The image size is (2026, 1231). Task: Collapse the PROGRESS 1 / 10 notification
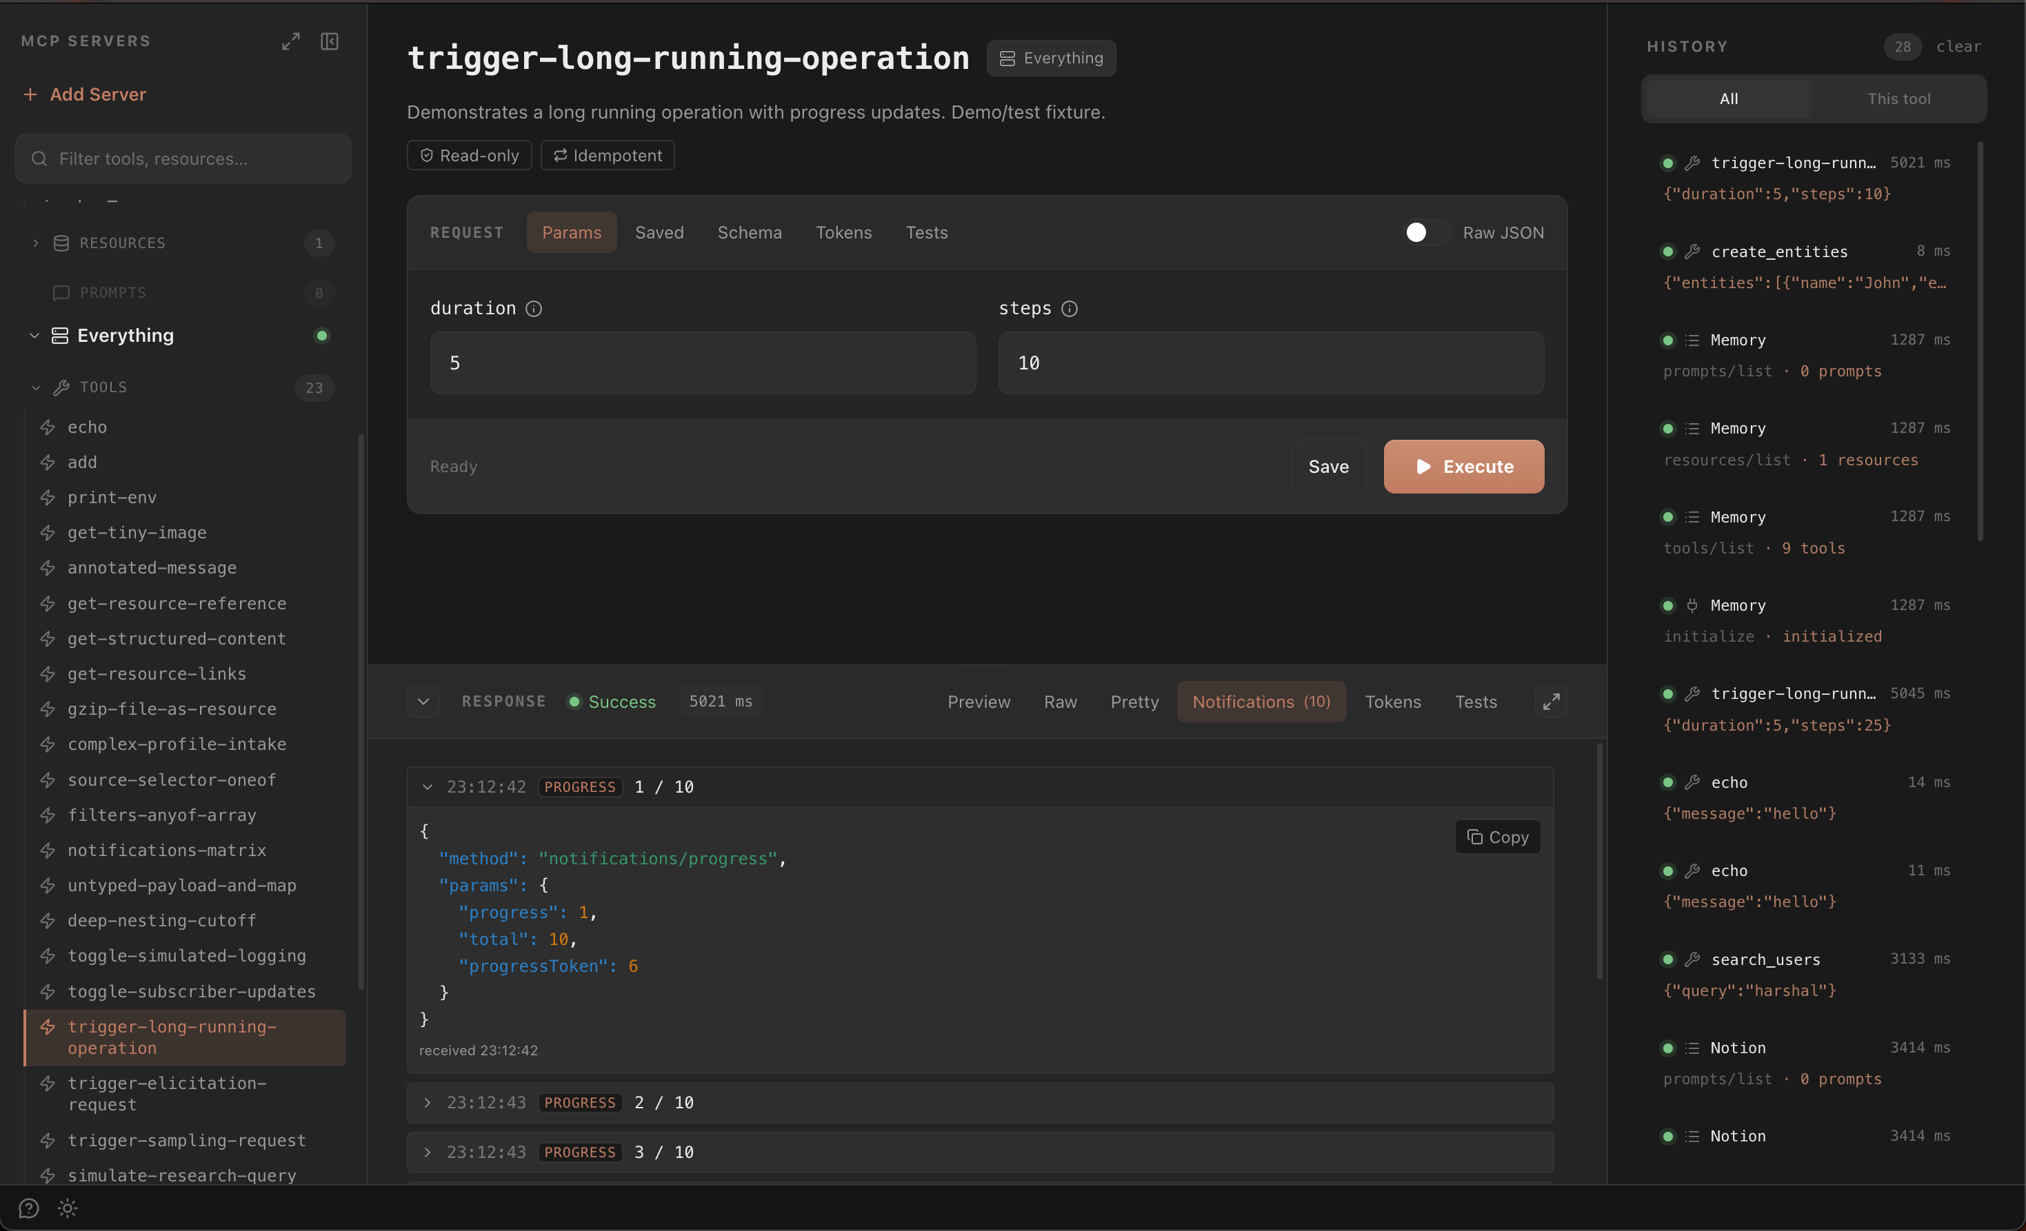[428, 787]
